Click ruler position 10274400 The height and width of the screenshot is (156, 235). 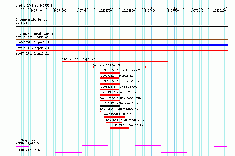[37, 11]
